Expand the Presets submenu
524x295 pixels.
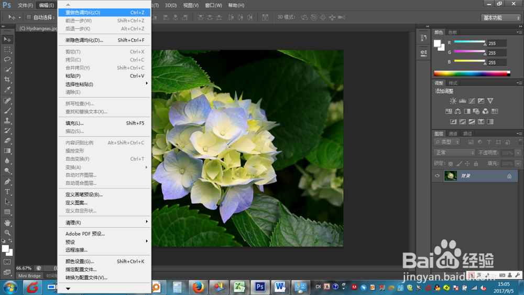tap(105, 242)
